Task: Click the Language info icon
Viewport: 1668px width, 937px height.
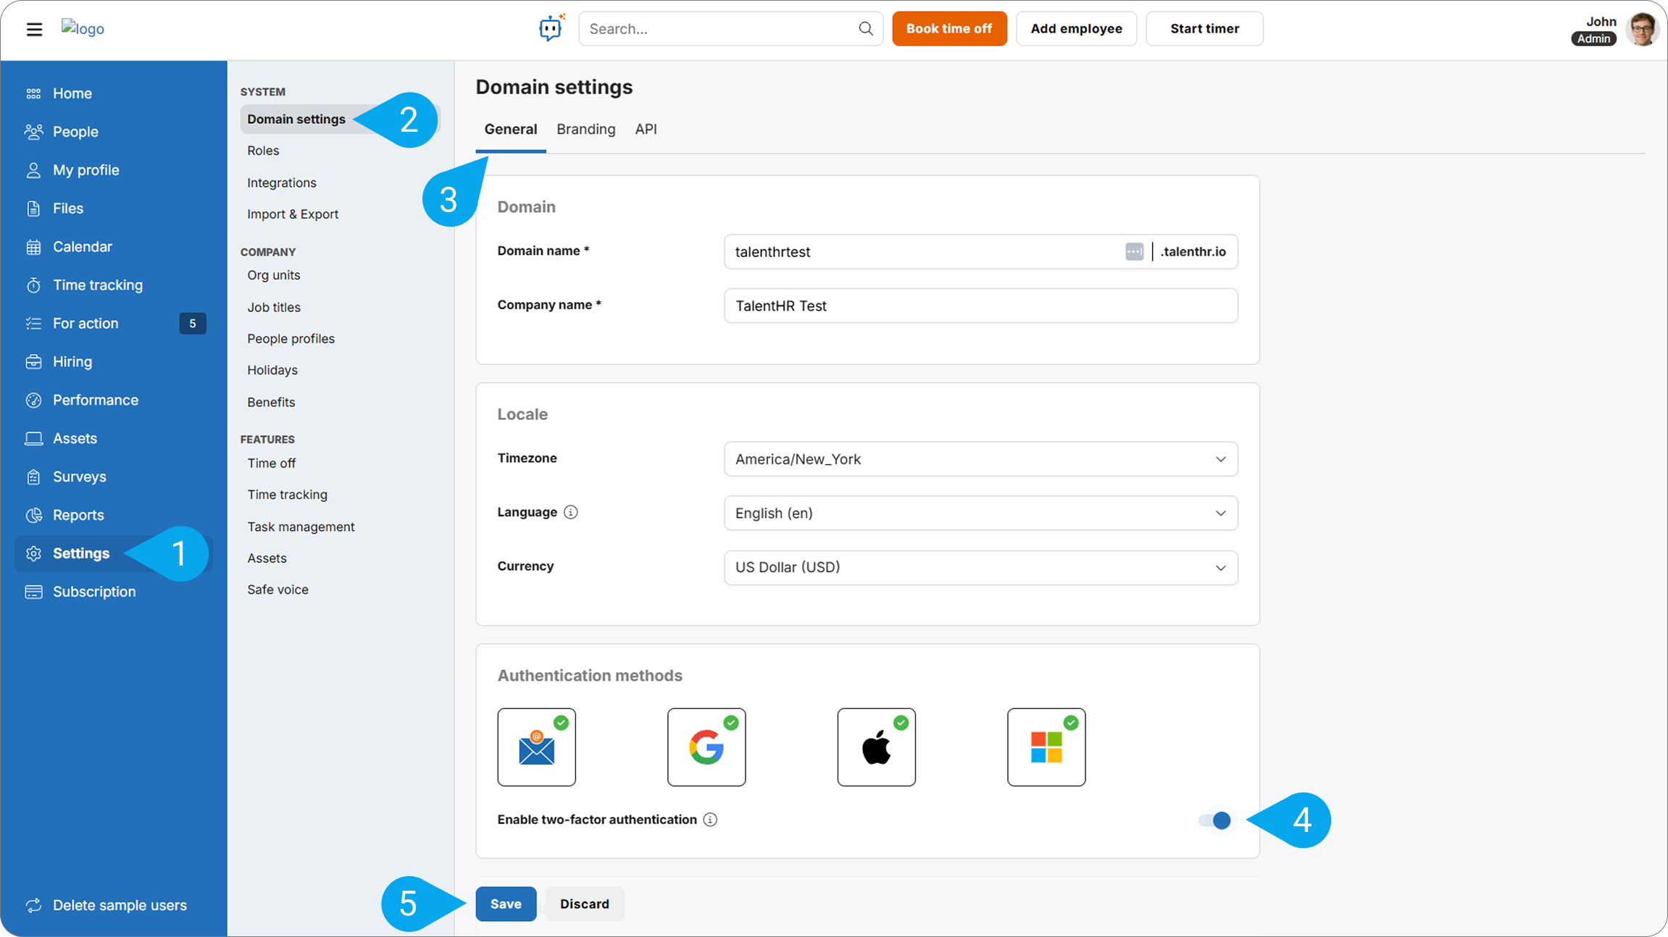Action: coord(571,512)
